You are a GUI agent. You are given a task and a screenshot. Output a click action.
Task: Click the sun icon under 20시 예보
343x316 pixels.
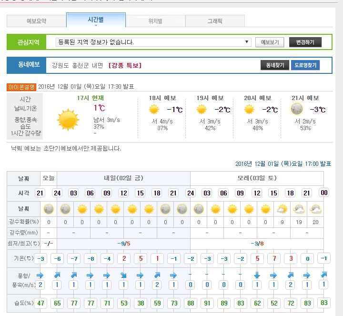pos(249,109)
